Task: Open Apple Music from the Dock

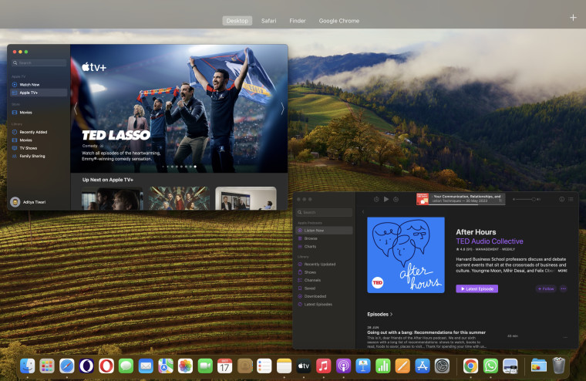Action: tap(324, 366)
